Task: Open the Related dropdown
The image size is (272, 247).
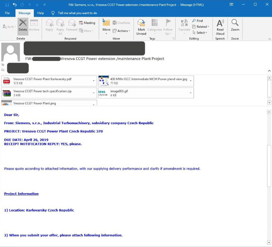Action: click(x=201, y=27)
